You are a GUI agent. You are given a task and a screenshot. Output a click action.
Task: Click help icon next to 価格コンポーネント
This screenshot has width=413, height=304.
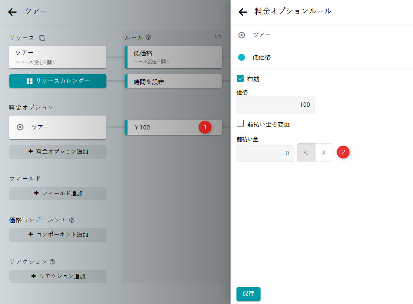72,220
